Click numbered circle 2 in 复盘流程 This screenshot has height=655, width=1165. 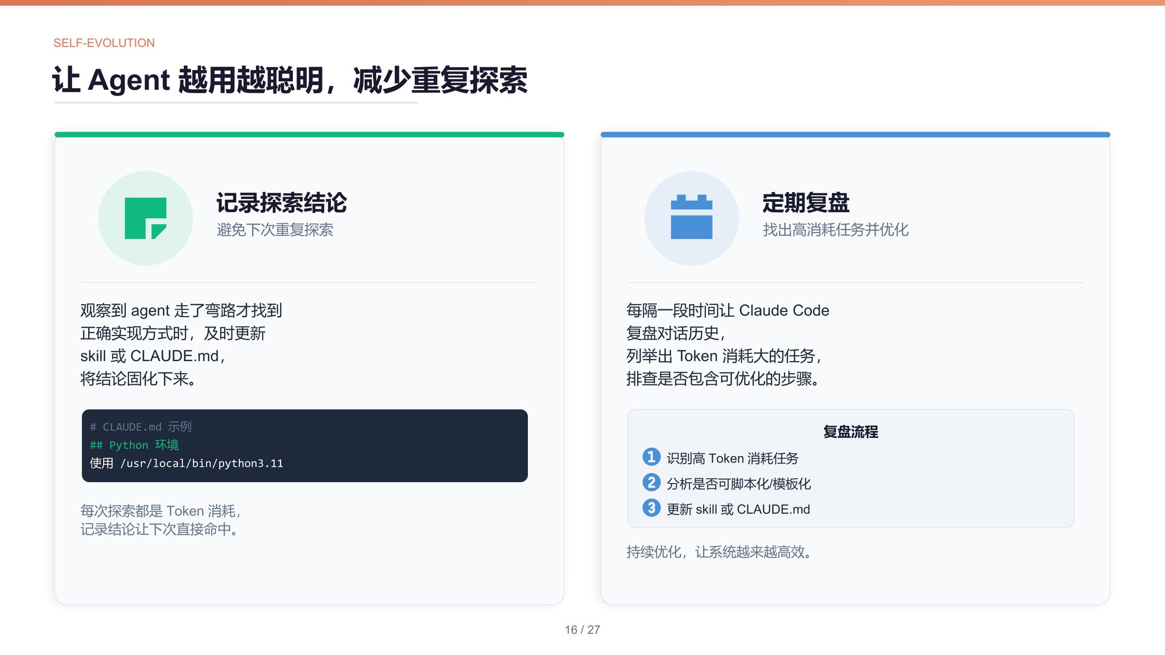(651, 483)
